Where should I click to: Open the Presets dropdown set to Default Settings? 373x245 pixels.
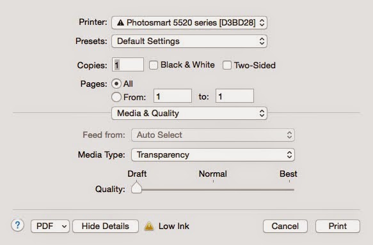click(x=189, y=41)
